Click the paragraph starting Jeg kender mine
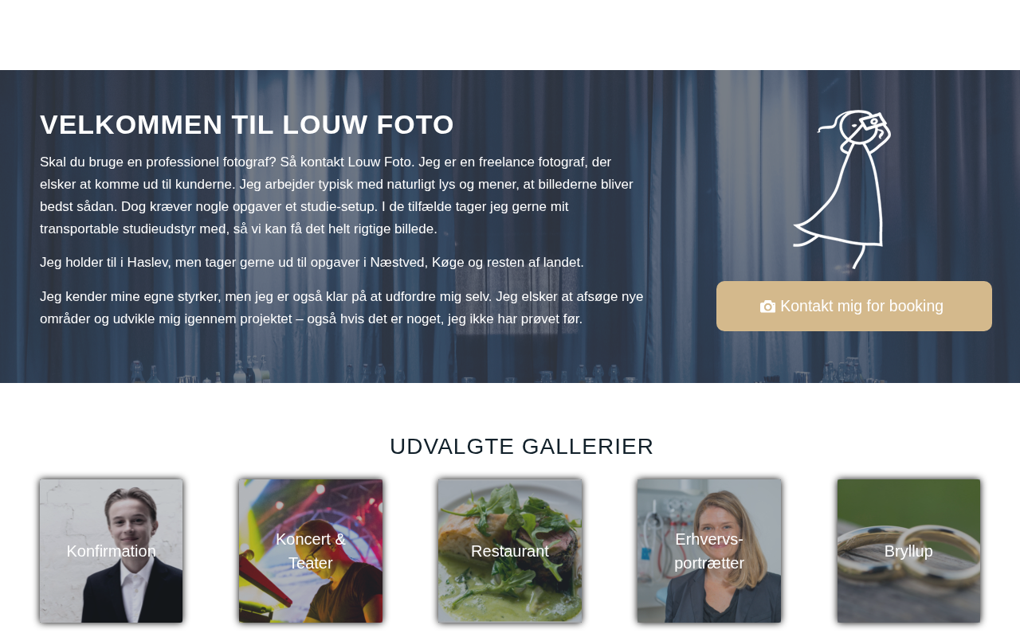The width and height of the screenshot is (1020, 637). tap(342, 308)
